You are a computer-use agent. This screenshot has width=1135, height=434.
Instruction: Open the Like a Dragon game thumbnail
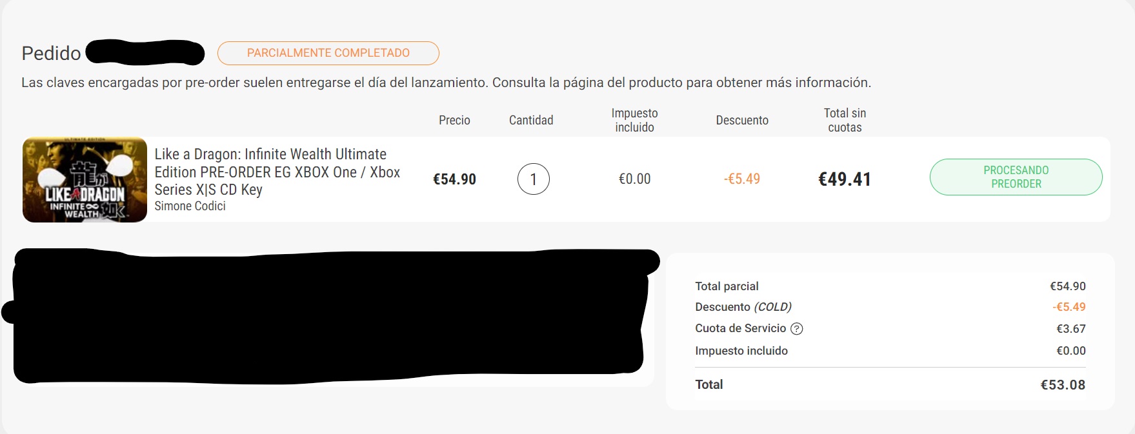tap(85, 180)
